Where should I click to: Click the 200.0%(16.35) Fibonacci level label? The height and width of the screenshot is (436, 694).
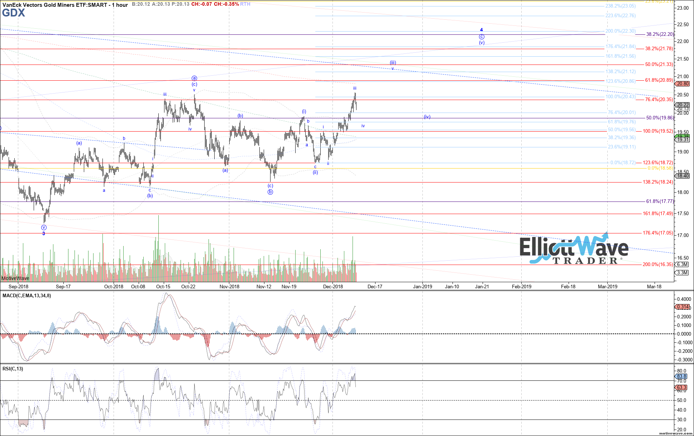658,265
